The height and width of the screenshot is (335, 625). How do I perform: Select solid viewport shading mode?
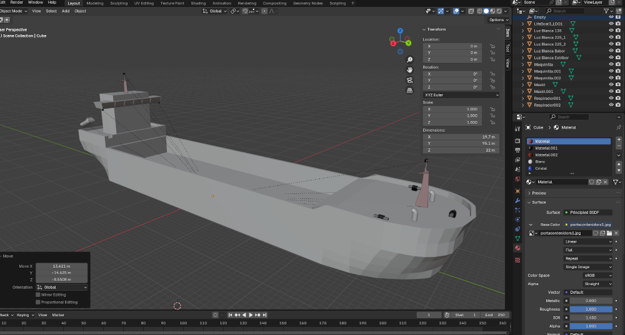point(486,11)
